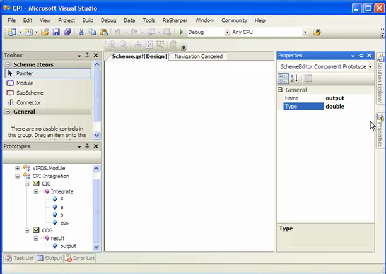Select the Module scheme item
This screenshot has width=386, height=274.
point(25,83)
